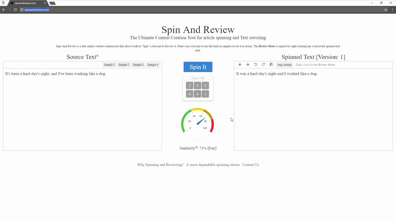Image resolution: width=396 pixels, height=222 pixels.
Task: Select order tile number 2
Action: click(x=205, y=85)
